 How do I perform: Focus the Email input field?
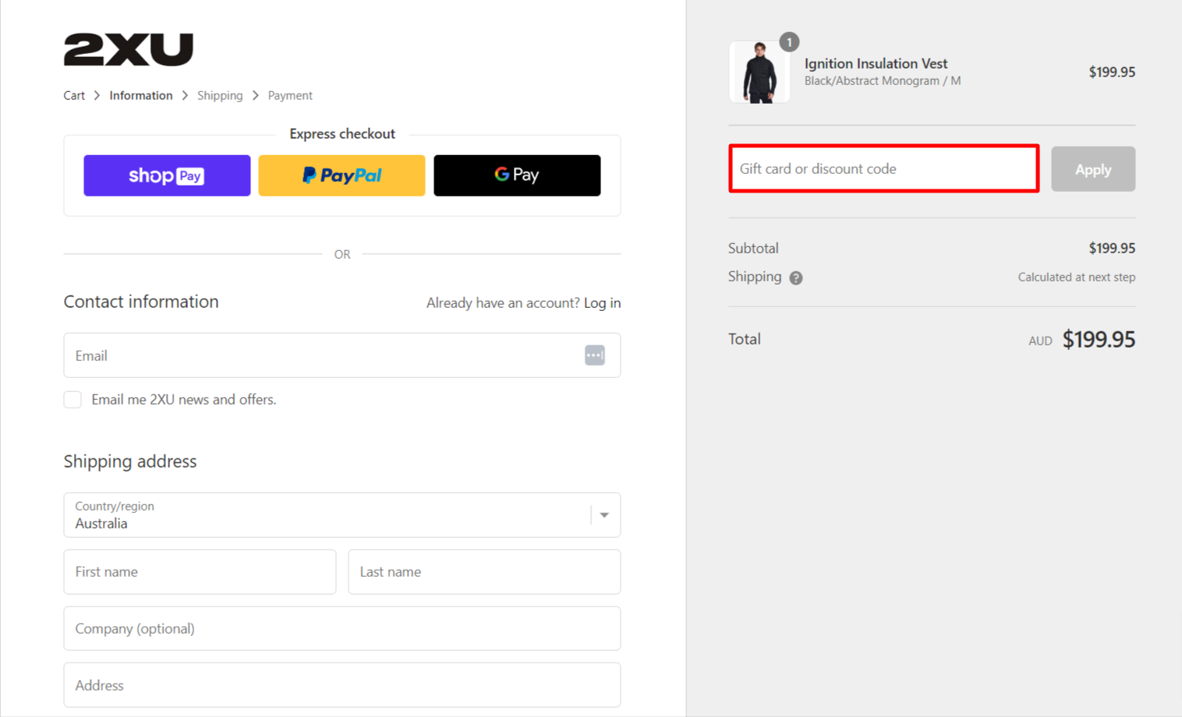tap(342, 355)
